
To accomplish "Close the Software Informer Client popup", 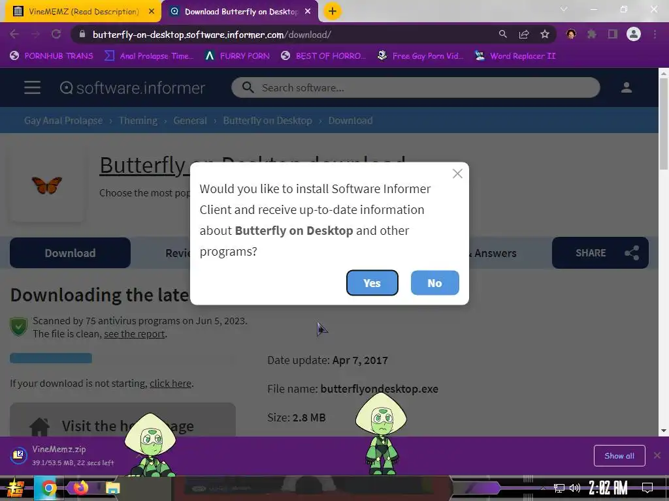I will click(457, 174).
